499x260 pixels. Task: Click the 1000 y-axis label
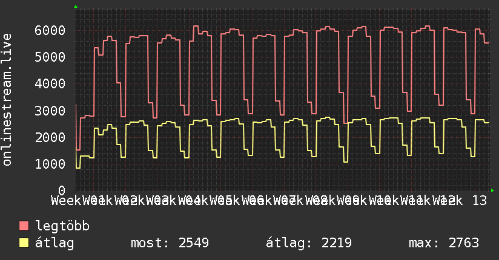pyautogui.click(x=50, y=164)
